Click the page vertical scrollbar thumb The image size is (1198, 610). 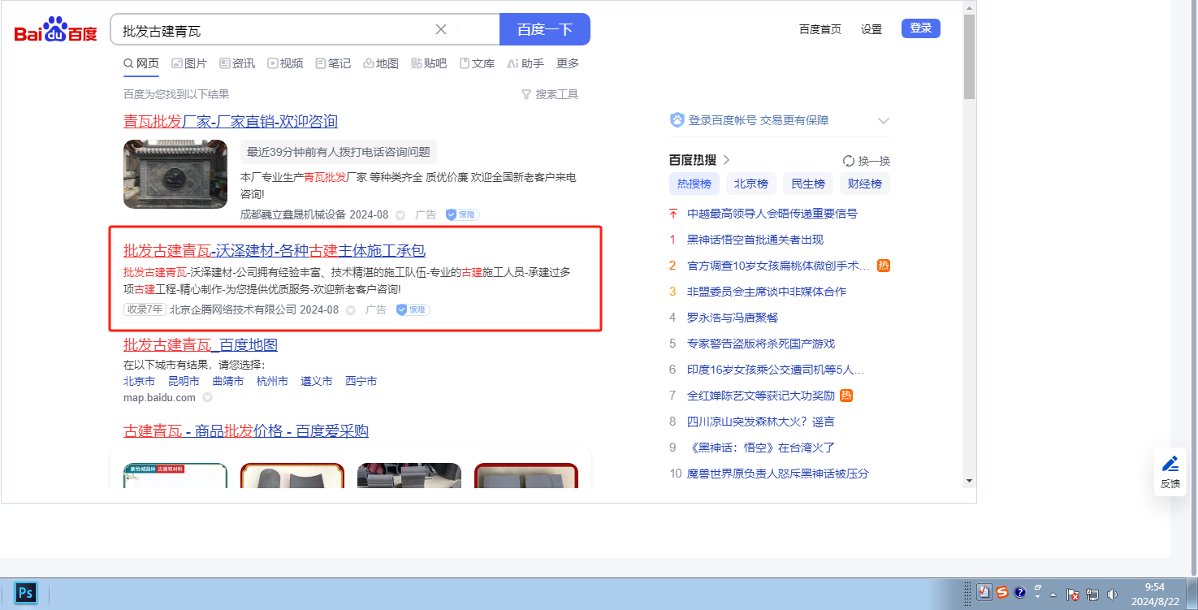tap(969, 57)
